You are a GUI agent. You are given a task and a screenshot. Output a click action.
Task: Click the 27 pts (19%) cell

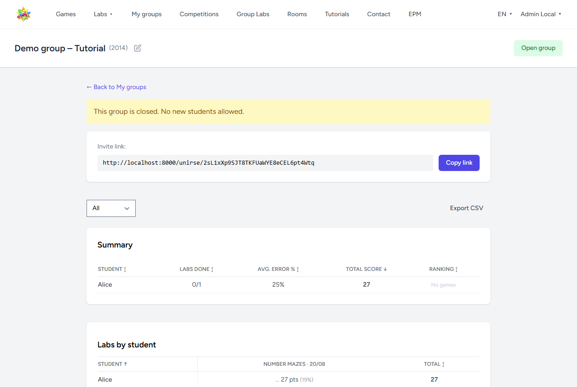294,380
